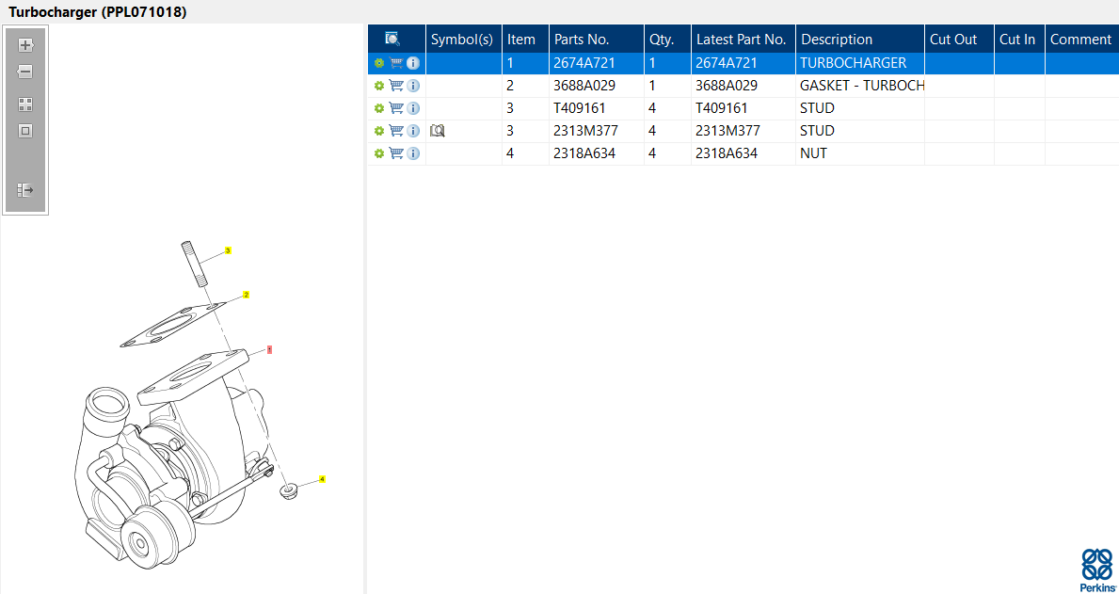This screenshot has width=1119, height=594.
Task: Click the Comment column header
Action: pyautogui.click(x=1080, y=40)
